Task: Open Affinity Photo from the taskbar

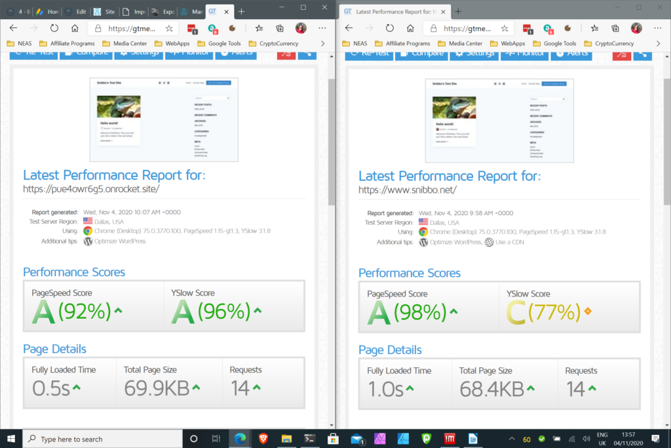Action: point(380,439)
